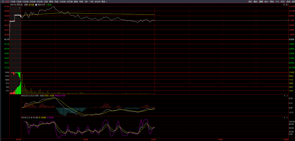Click the 分时 label next to stock name
The width and height of the screenshot is (295, 141).
(x=26, y=5)
